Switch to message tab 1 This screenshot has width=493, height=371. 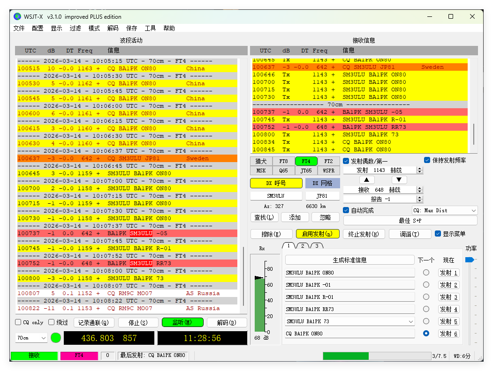[x=288, y=245]
